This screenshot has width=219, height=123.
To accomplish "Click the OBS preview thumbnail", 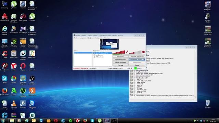I will click(x=109, y=44).
